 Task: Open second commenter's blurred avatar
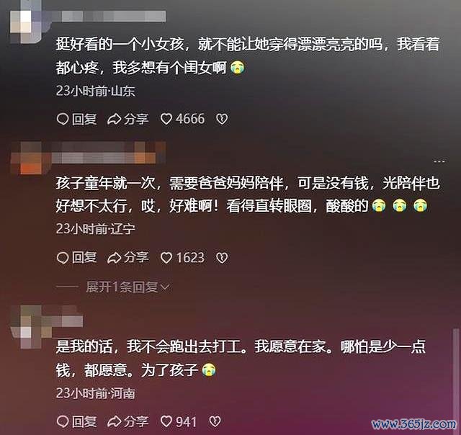tap(30, 158)
